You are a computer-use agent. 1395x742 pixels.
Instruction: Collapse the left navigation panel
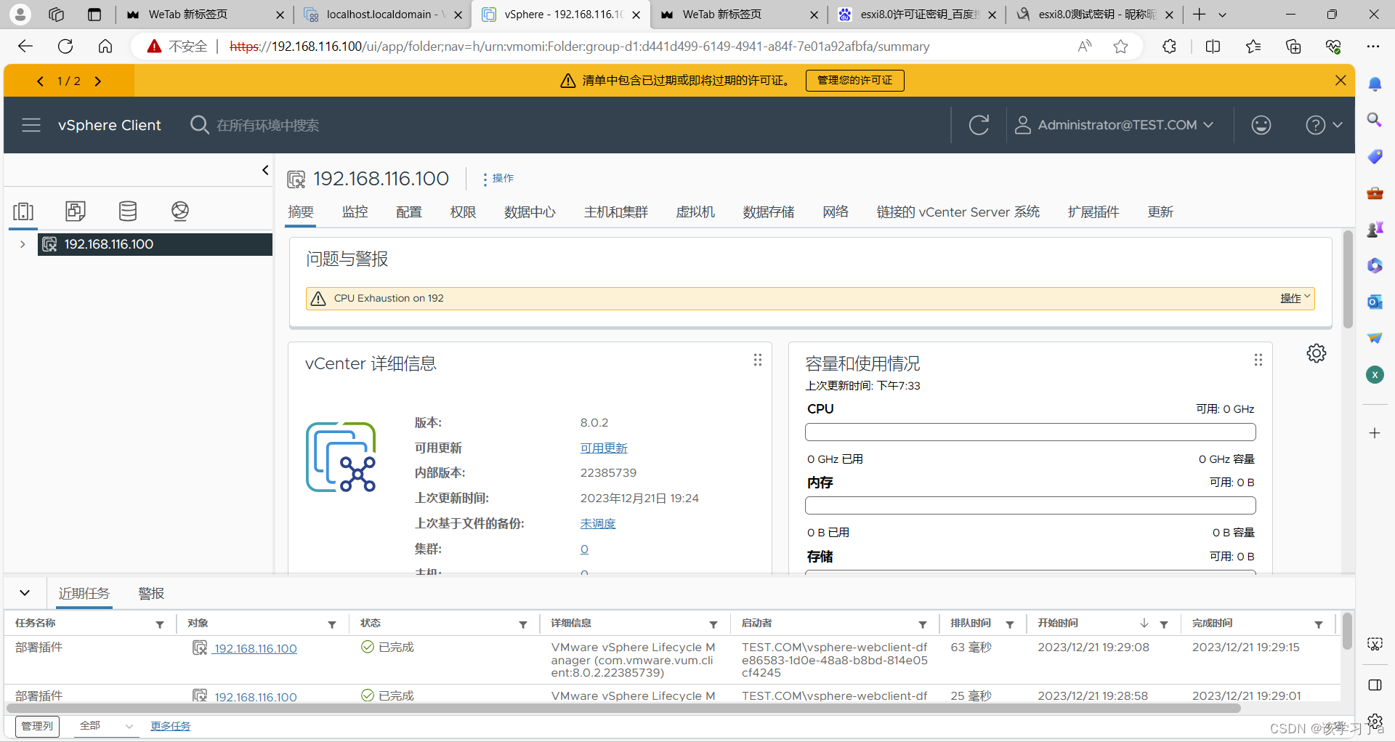pyautogui.click(x=265, y=170)
